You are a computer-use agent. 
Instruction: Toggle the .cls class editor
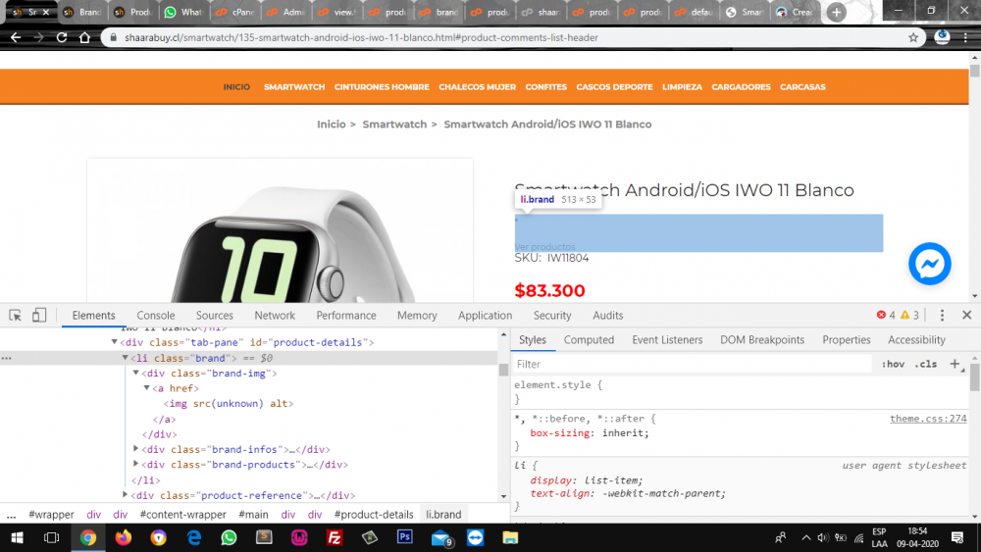pos(925,364)
